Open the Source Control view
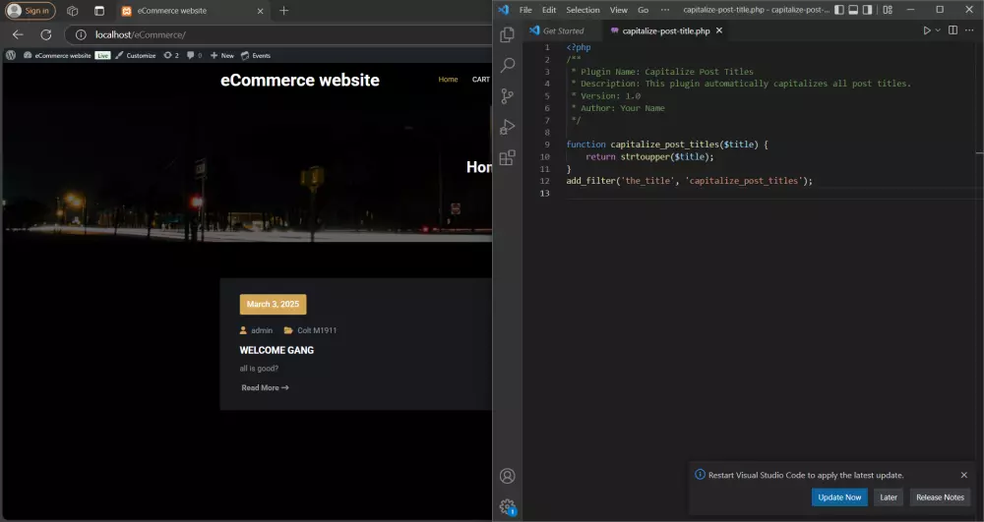984x522 pixels. point(508,96)
